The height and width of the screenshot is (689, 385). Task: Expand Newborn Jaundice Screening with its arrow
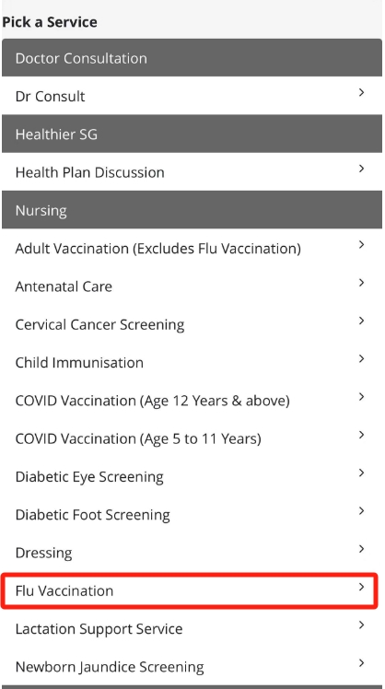(361, 662)
